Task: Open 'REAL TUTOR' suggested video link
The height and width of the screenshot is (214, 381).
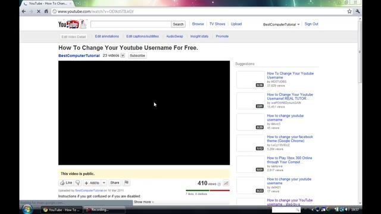Action: (290, 96)
